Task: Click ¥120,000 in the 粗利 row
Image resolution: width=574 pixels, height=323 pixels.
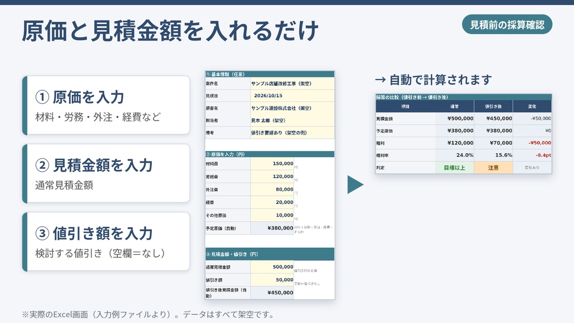Action: pyautogui.click(x=454, y=143)
